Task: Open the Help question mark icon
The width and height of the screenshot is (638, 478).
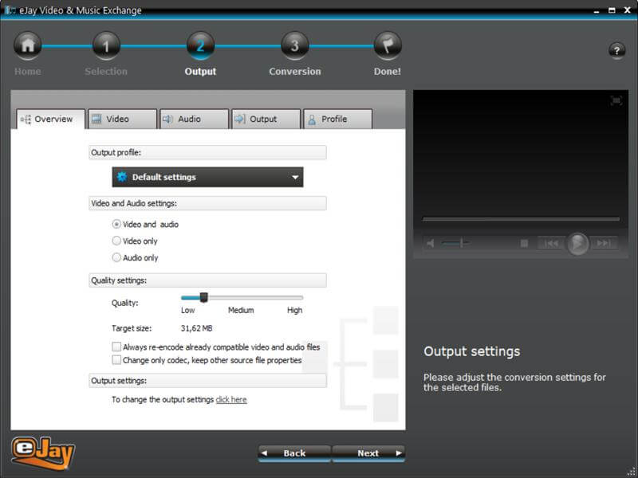Action: click(617, 50)
